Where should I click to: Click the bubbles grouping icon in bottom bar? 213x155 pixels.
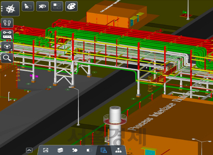point(75,150)
